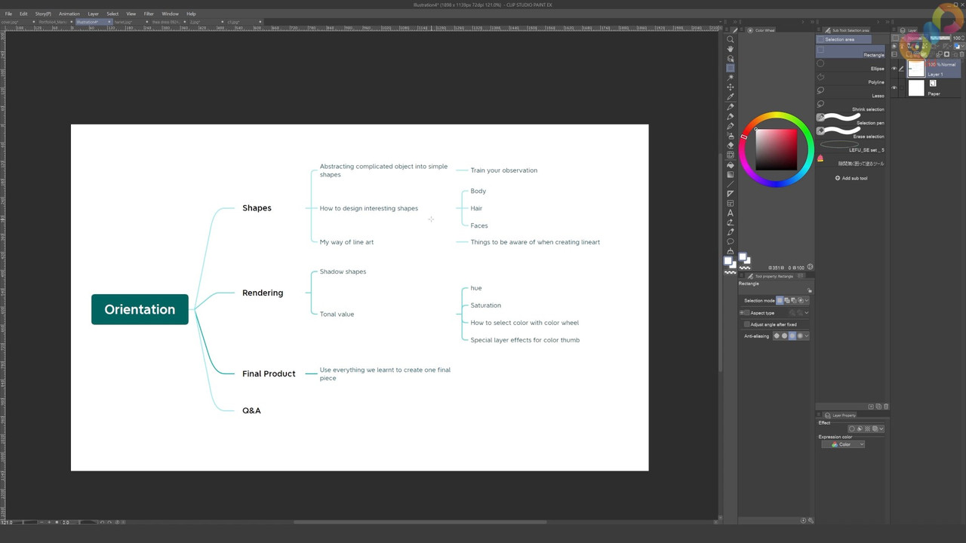Viewport: 966px width, 543px height.
Task: Select the Hand move tool
Action: (731, 49)
